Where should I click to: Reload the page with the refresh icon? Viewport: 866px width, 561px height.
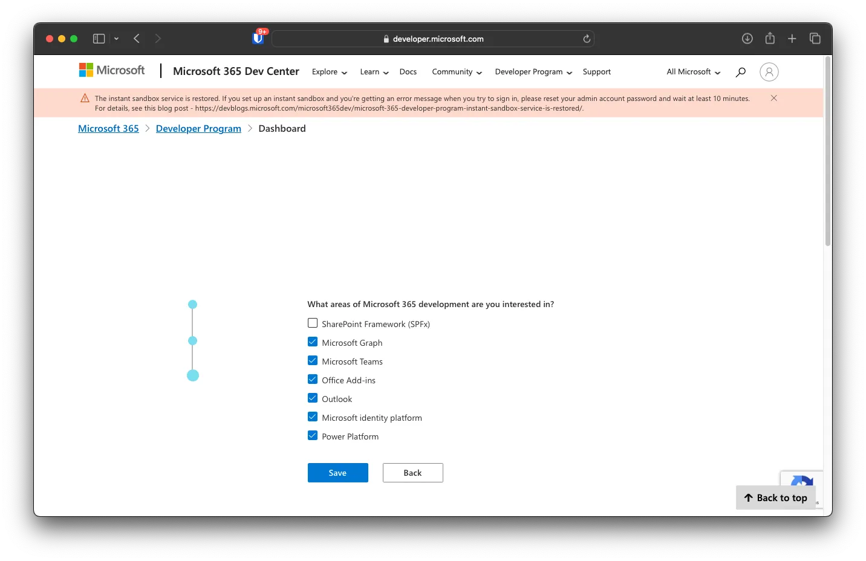tap(587, 39)
